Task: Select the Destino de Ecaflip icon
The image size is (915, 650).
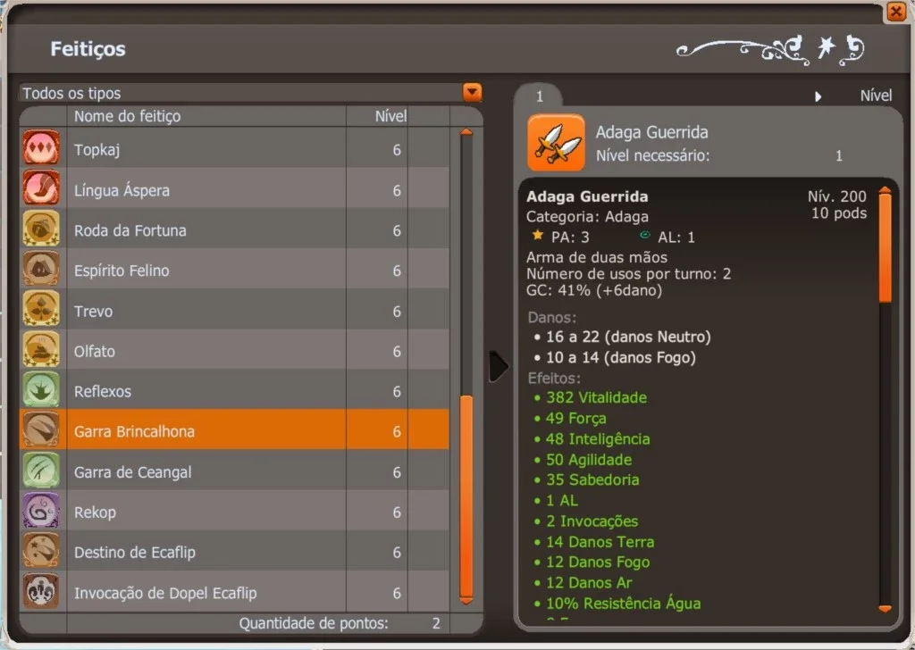Action: (x=41, y=550)
